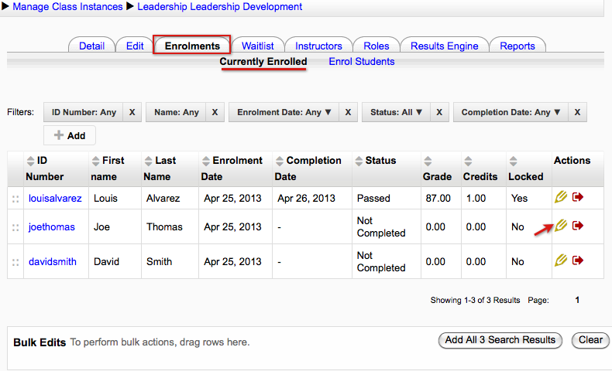612x371 pixels.
Task: Sort table by Locked column
Action: 514,161
